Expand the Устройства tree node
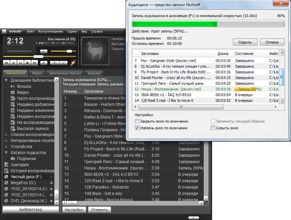 pyautogui.click(x=6, y=147)
